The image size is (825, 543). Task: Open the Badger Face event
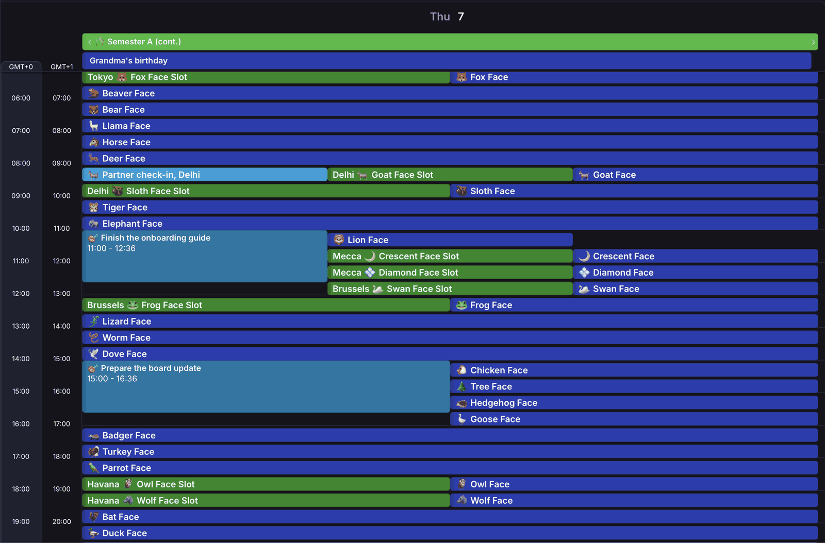coord(450,435)
